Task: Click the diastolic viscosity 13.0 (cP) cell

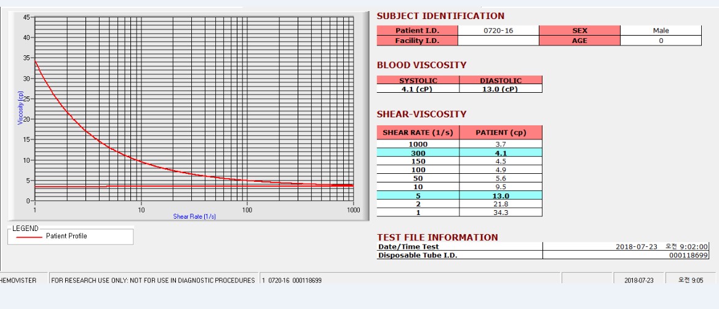Action: coord(500,89)
